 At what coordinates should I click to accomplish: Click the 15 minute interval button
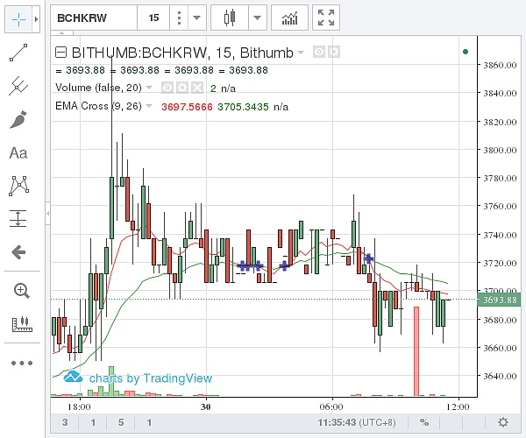153,18
